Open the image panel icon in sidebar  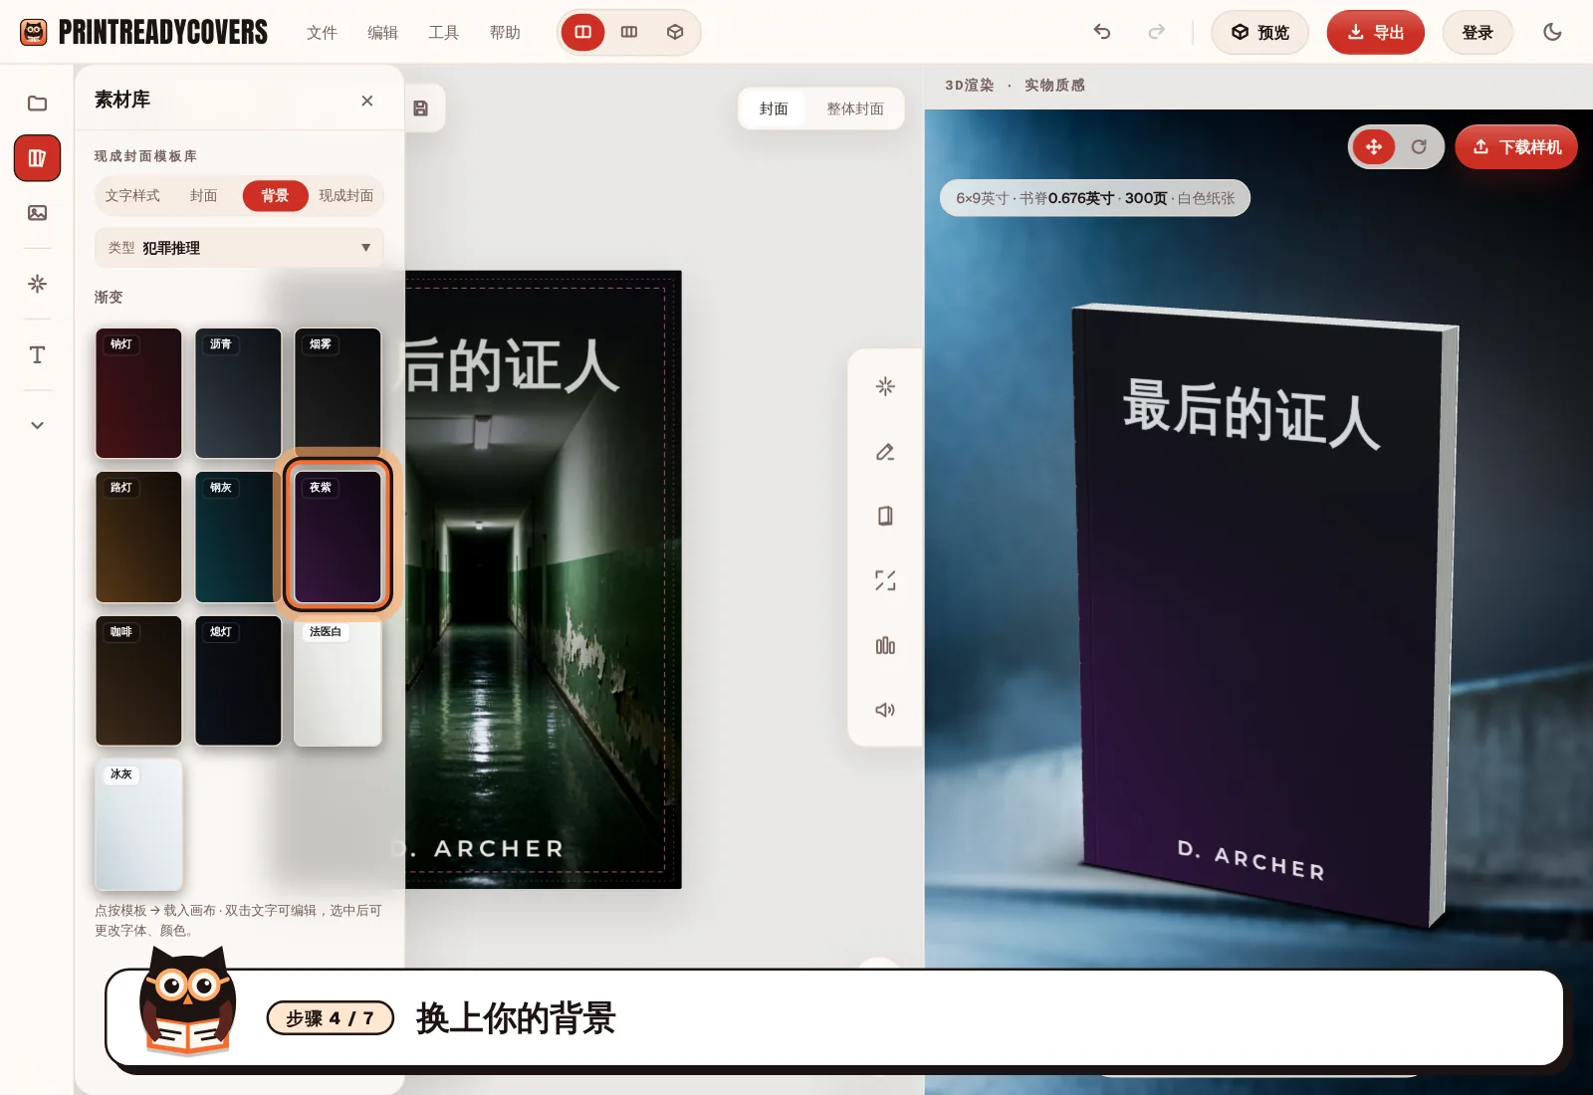(x=37, y=213)
